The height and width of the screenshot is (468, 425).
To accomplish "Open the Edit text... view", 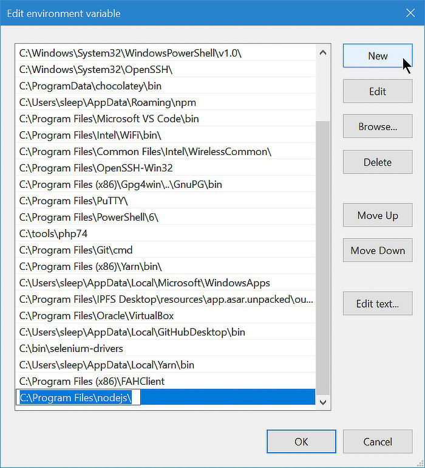I will 378,303.
